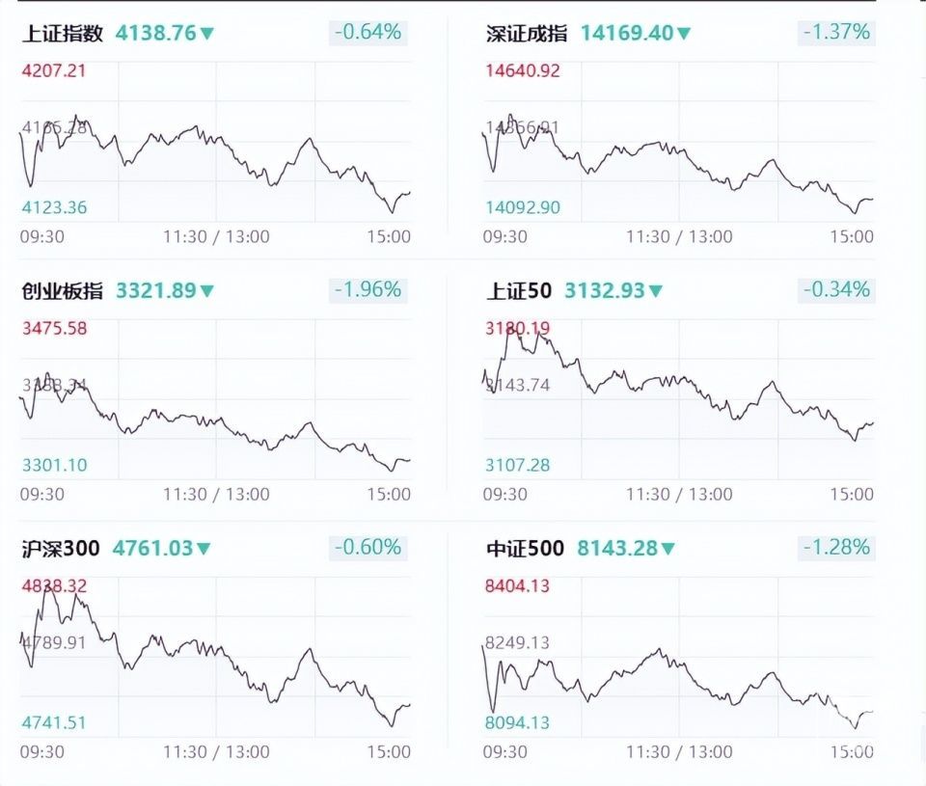Click the down arrow beside 3321.89

[206, 291]
